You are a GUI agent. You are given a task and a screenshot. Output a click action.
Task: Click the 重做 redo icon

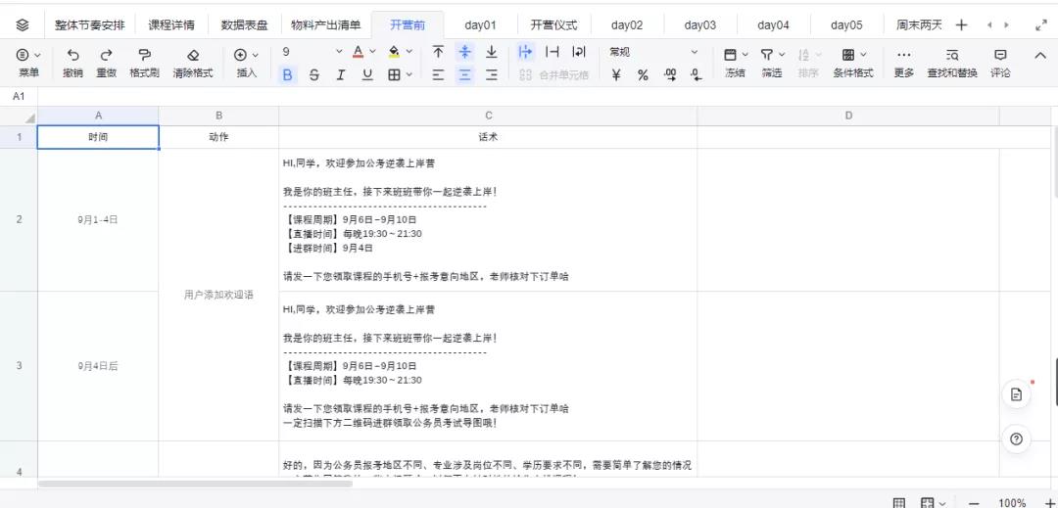pos(106,55)
